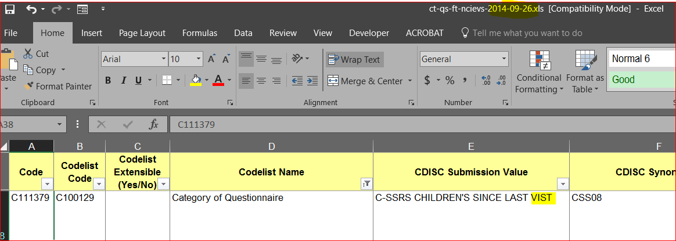
Task: Decrease the cell indent
Action: [x=297, y=81]
